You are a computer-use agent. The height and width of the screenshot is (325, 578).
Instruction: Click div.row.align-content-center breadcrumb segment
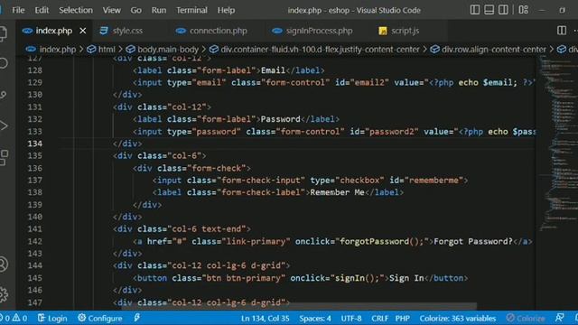(x=489, y=50)
